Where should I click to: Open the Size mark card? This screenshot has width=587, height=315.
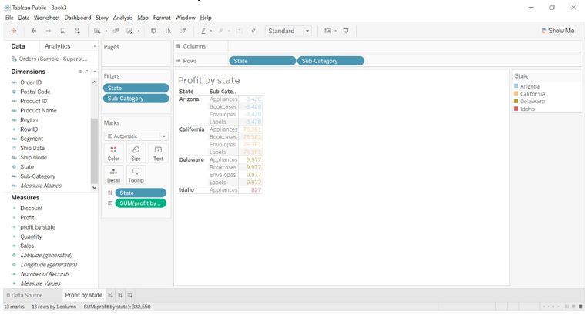[136, 153]
